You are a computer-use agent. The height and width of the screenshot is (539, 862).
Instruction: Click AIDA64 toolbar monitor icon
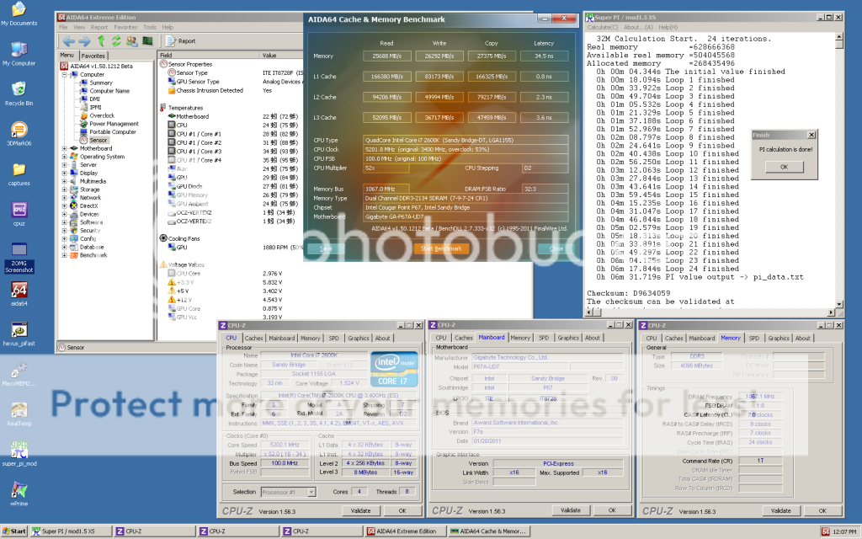147,41
